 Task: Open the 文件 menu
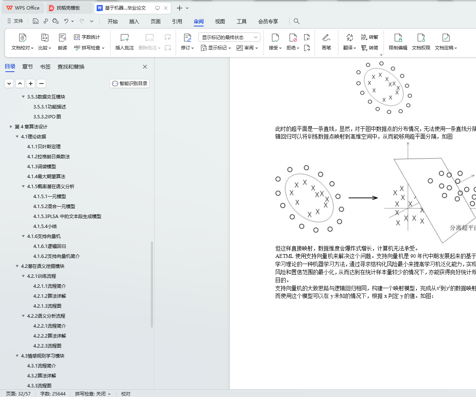point(15,21)
